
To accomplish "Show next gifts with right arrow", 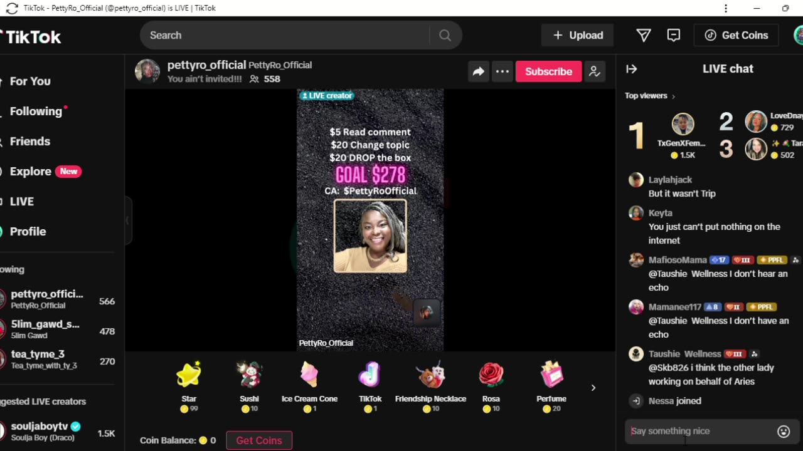I will tap(593, 388).
